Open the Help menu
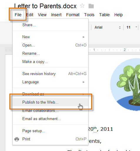Image resolution: width=140 pixels, height=151 pixels. (x=119, y=15)
